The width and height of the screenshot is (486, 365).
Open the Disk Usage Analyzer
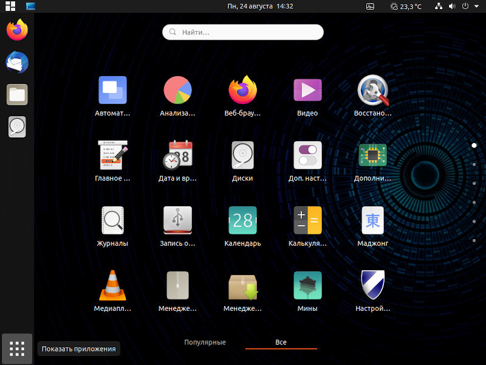click(x=177, y=91)
